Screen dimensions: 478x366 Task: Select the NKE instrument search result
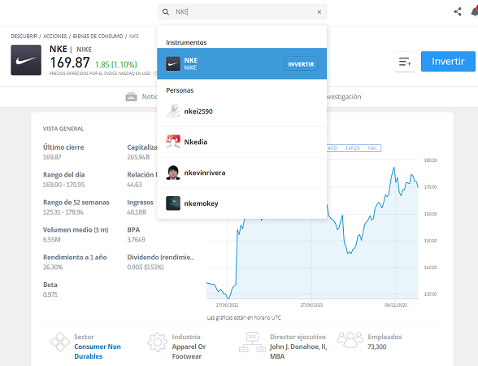coord(241,63)
